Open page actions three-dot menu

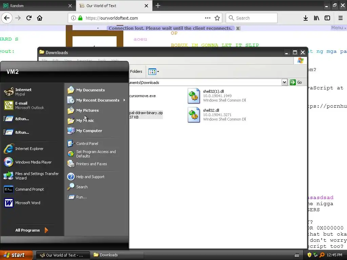208,18
